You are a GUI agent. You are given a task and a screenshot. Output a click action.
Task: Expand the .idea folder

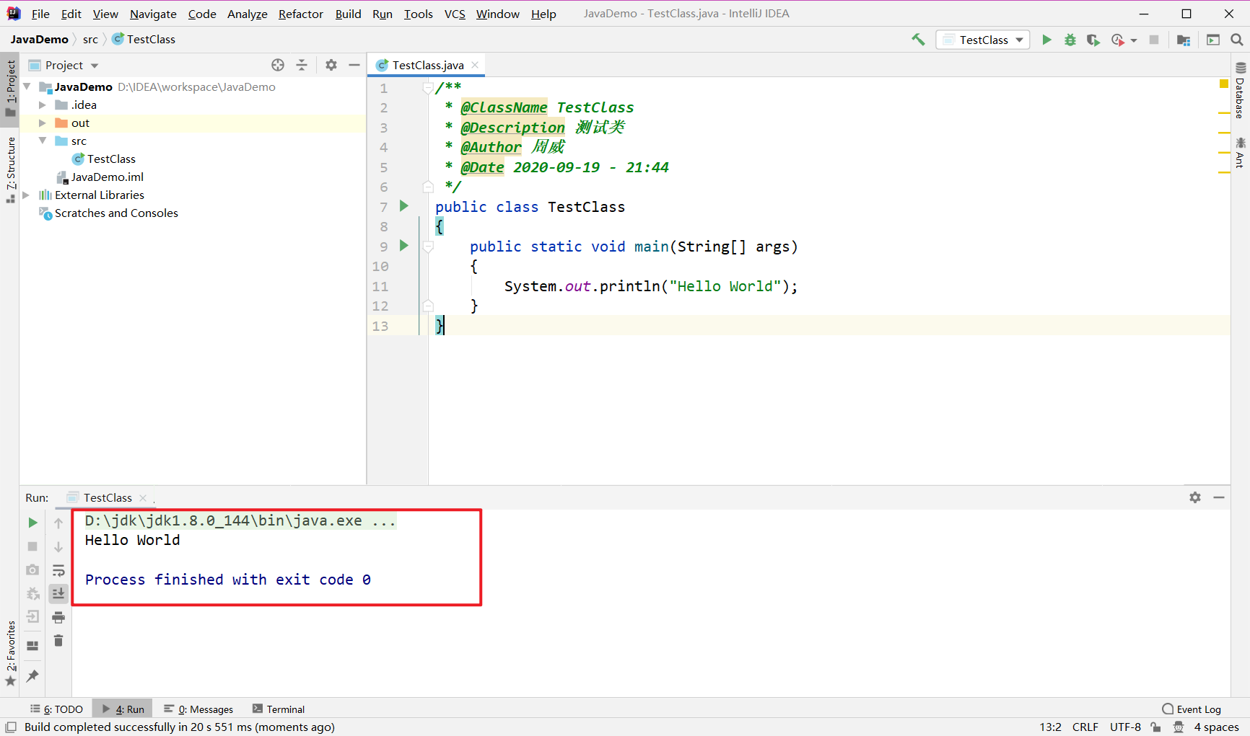tap(43, 105)
